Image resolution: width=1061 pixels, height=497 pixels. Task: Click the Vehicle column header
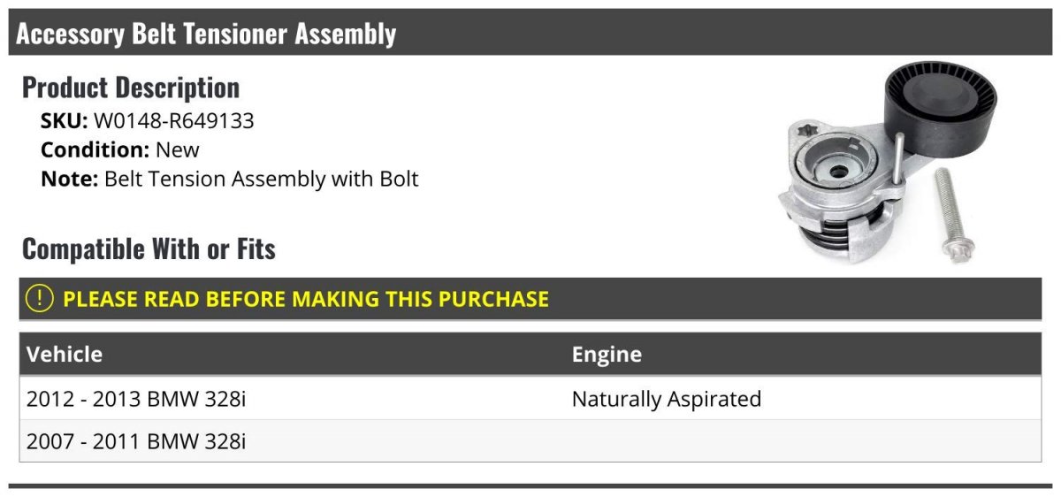point(65,355)
